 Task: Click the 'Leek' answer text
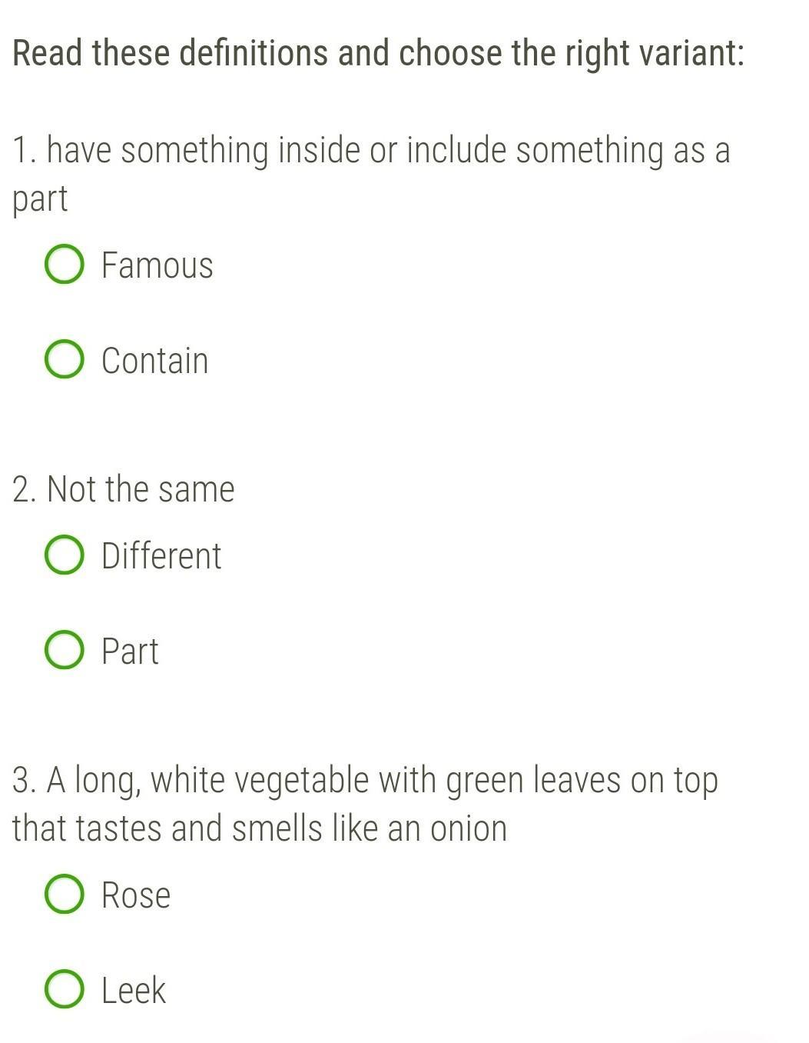pyautogui.click(x=134, y=991)
